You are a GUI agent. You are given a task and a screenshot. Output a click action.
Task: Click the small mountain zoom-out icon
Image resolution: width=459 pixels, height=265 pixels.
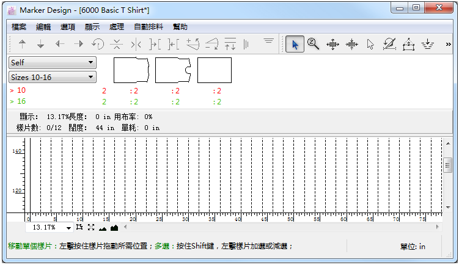(x=102, y=228)
